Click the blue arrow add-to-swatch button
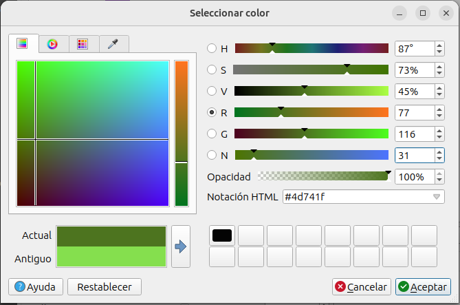The height and width of the screenshot is (305, 460). point(181,246)
